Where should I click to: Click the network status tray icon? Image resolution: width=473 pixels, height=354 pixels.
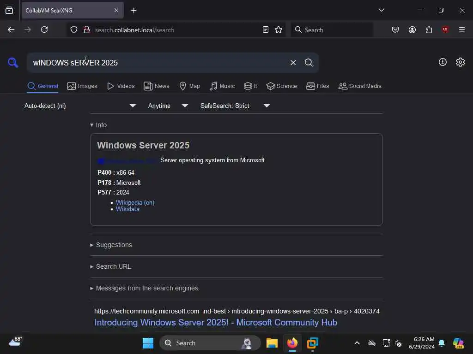pos(386,343)
